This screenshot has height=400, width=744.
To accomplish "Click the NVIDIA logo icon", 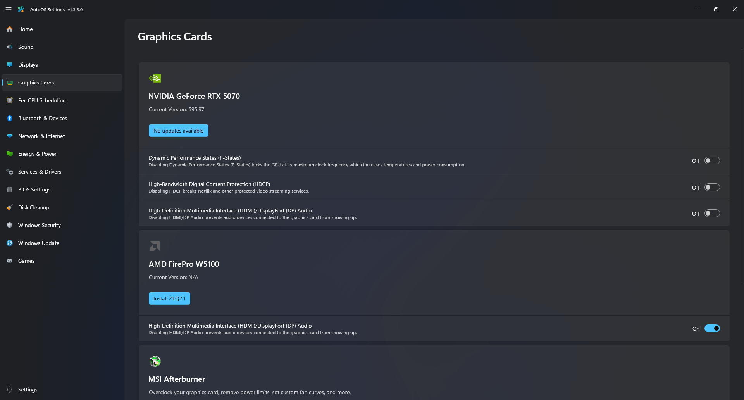I will [155, 78].
